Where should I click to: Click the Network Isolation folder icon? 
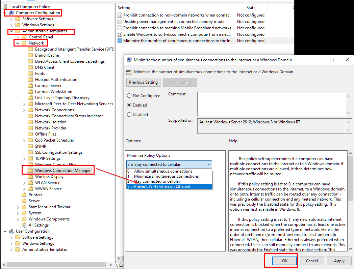coord(30,122)
